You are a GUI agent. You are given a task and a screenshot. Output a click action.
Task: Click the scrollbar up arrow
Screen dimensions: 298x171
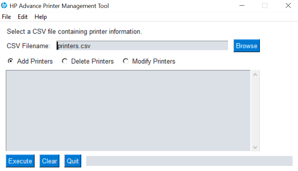click(255, 75)
